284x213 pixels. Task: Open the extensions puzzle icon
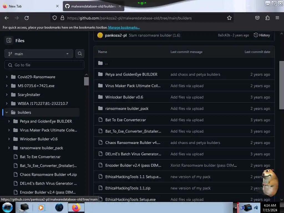click(267, 18)
